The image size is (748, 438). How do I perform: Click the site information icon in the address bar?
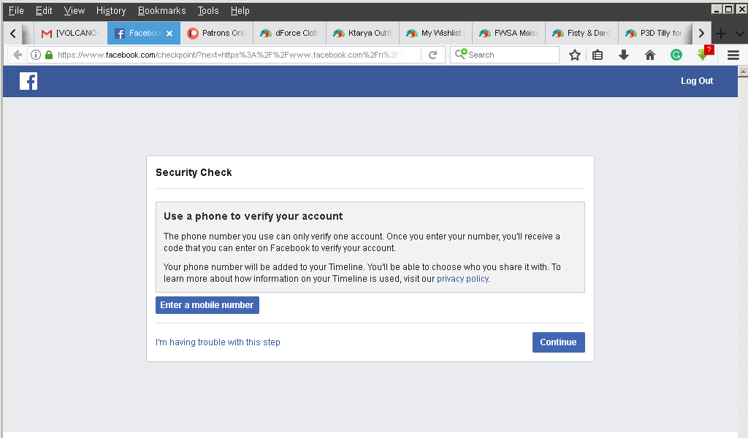(x=35, y=55)
